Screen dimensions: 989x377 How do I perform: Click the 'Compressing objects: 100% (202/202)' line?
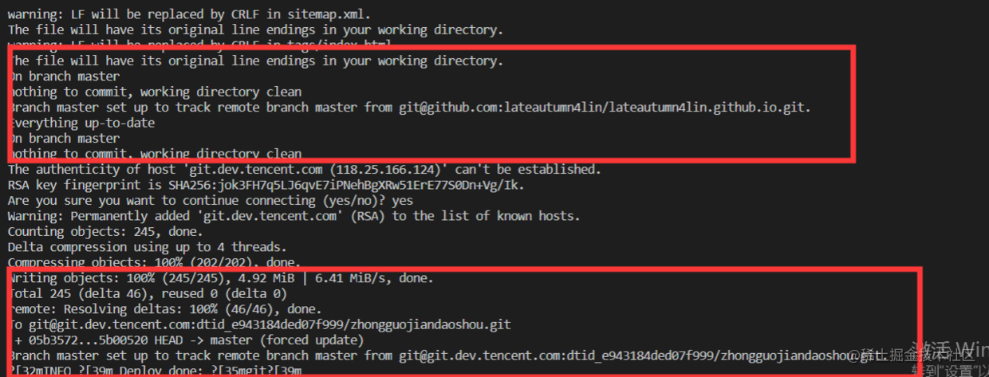pyautogui.click(x=154, y=262)
